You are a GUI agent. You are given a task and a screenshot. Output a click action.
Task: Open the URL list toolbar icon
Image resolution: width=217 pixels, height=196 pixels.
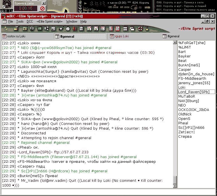pyautogui.click(x=117, y=28)
